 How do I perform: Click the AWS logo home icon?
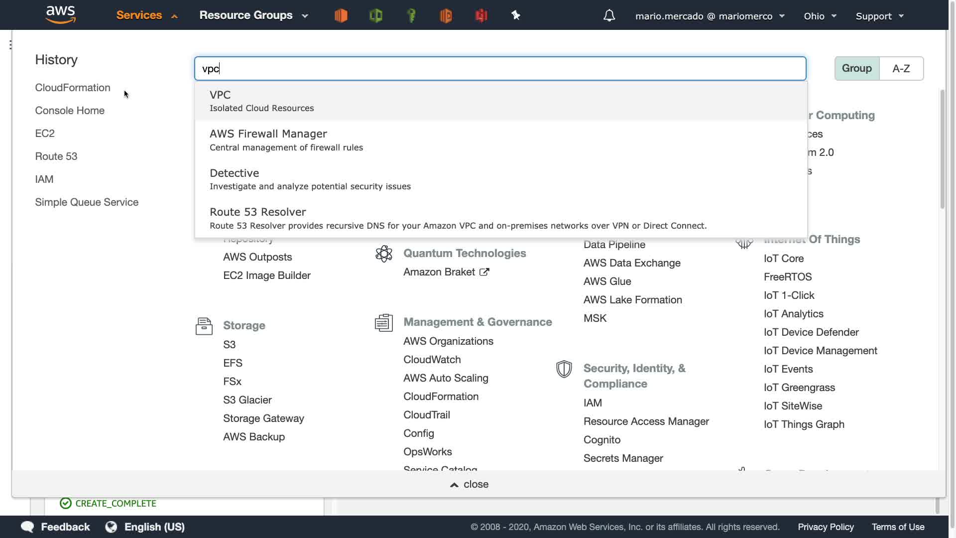point(60,15)
